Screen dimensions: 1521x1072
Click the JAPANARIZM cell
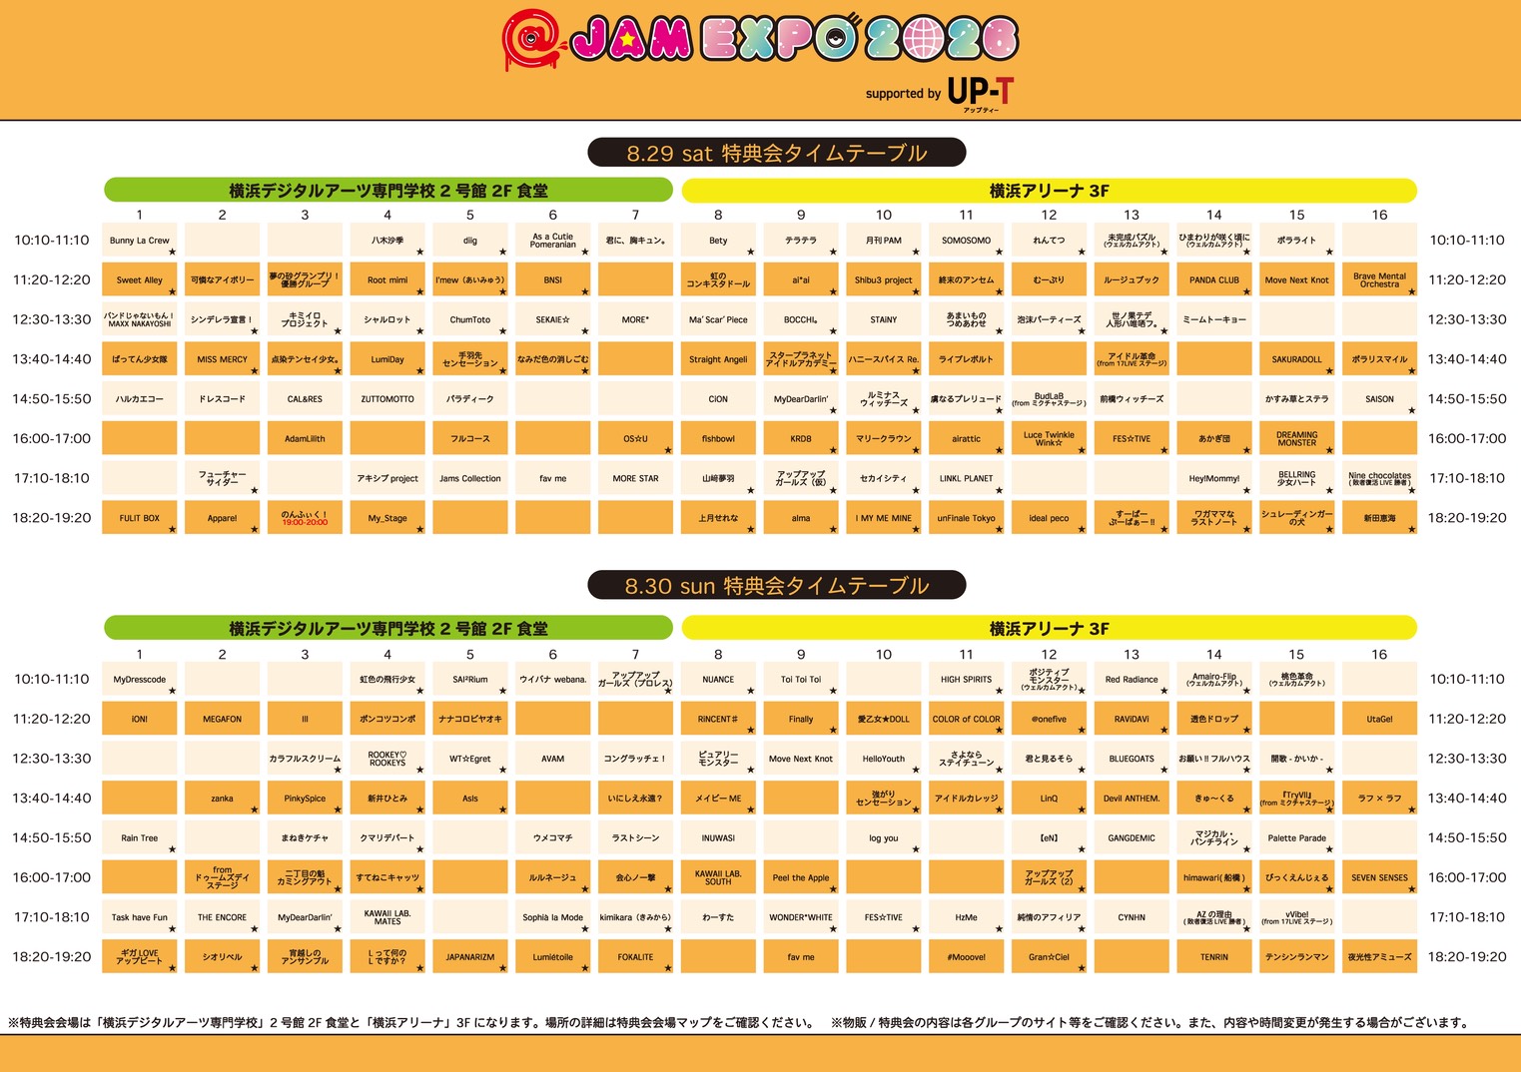click(470, 957)
